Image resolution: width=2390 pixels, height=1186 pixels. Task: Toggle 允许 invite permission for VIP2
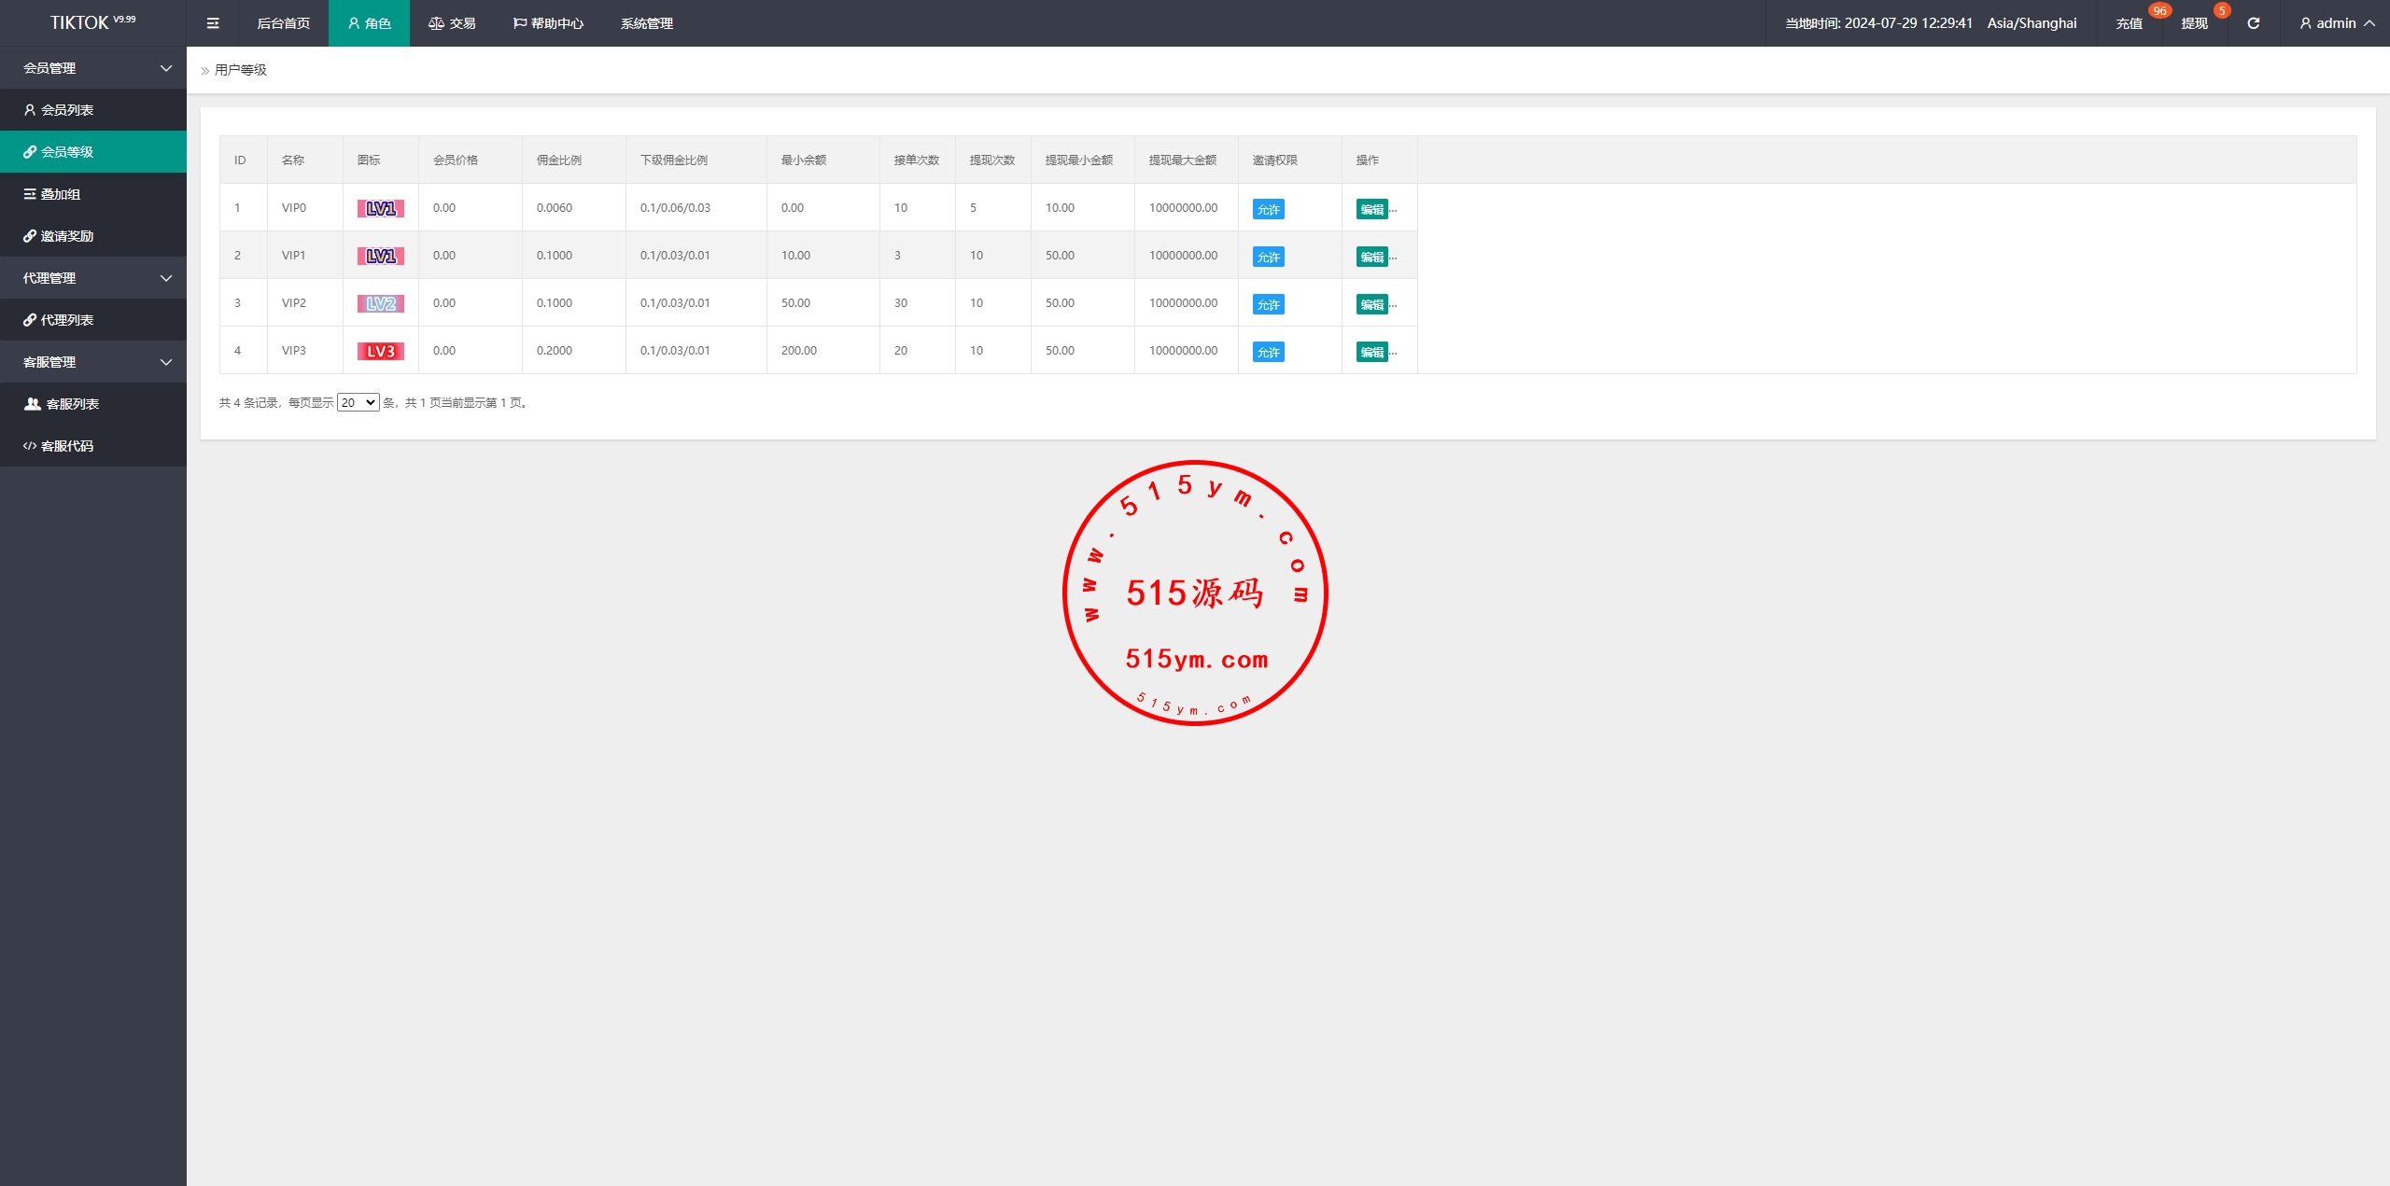click(x=1268, y=304)
